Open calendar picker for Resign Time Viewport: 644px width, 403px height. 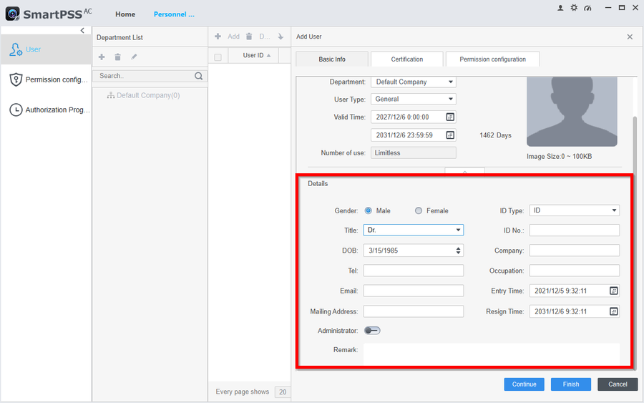pyautogui.click(x=613, y=311)
